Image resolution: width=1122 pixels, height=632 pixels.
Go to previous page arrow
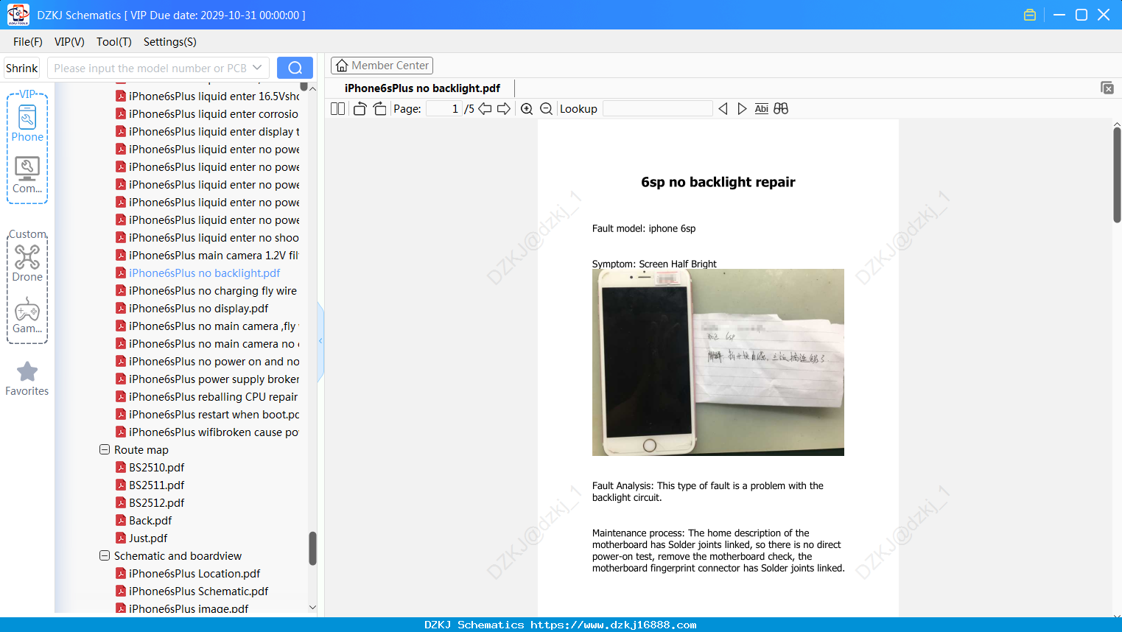485,109
